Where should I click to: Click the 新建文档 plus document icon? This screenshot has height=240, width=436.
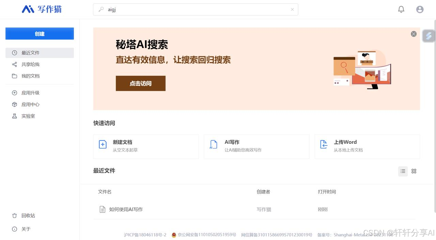tap(103, 144)
